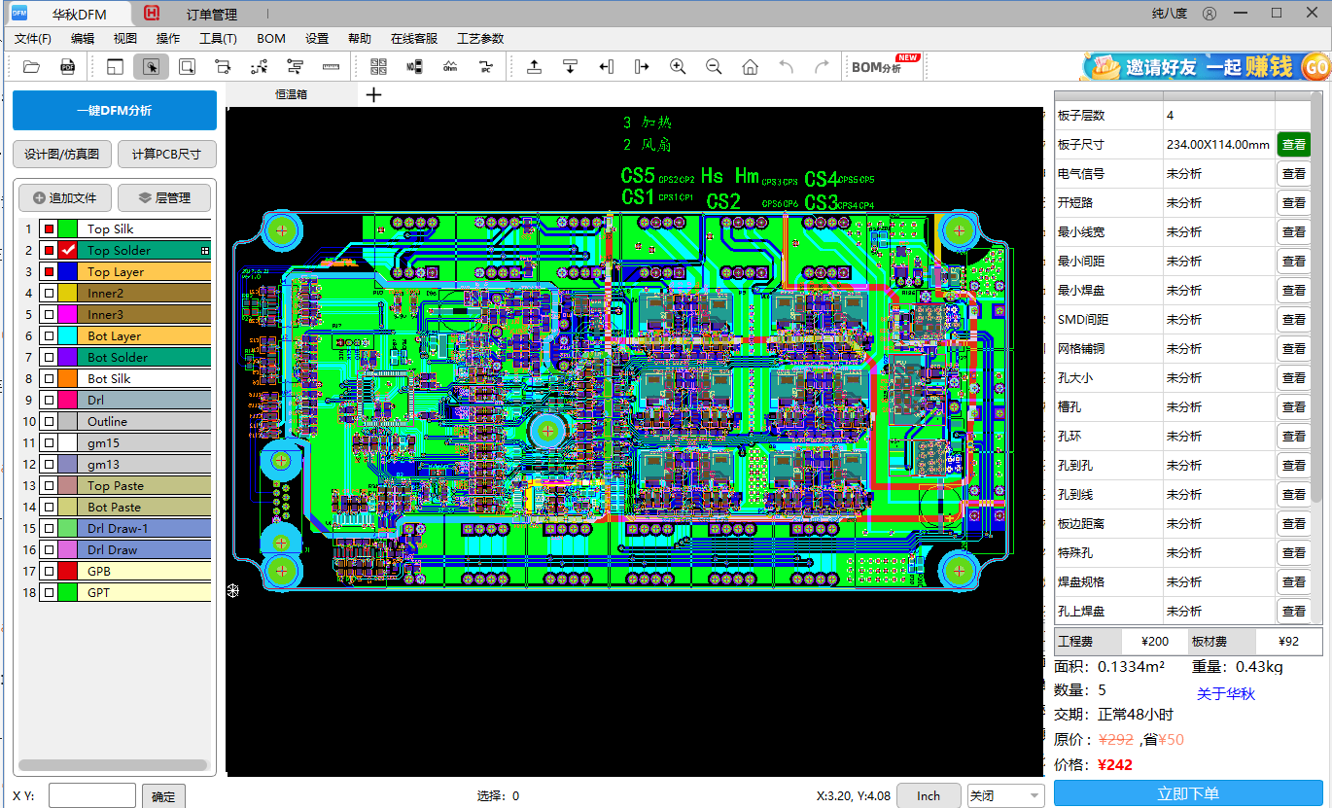1332x808 pixels.
Task: Zoom in with the magnifier plus icon
Action: (678, 67)
